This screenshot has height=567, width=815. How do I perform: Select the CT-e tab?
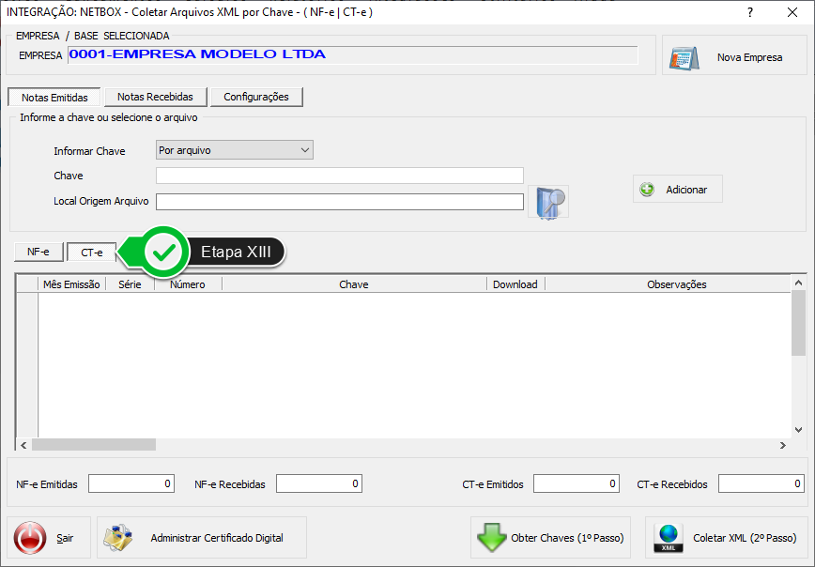92,253
